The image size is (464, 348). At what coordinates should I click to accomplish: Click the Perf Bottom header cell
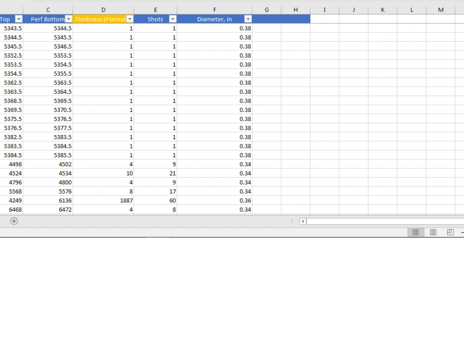(48, 19)
